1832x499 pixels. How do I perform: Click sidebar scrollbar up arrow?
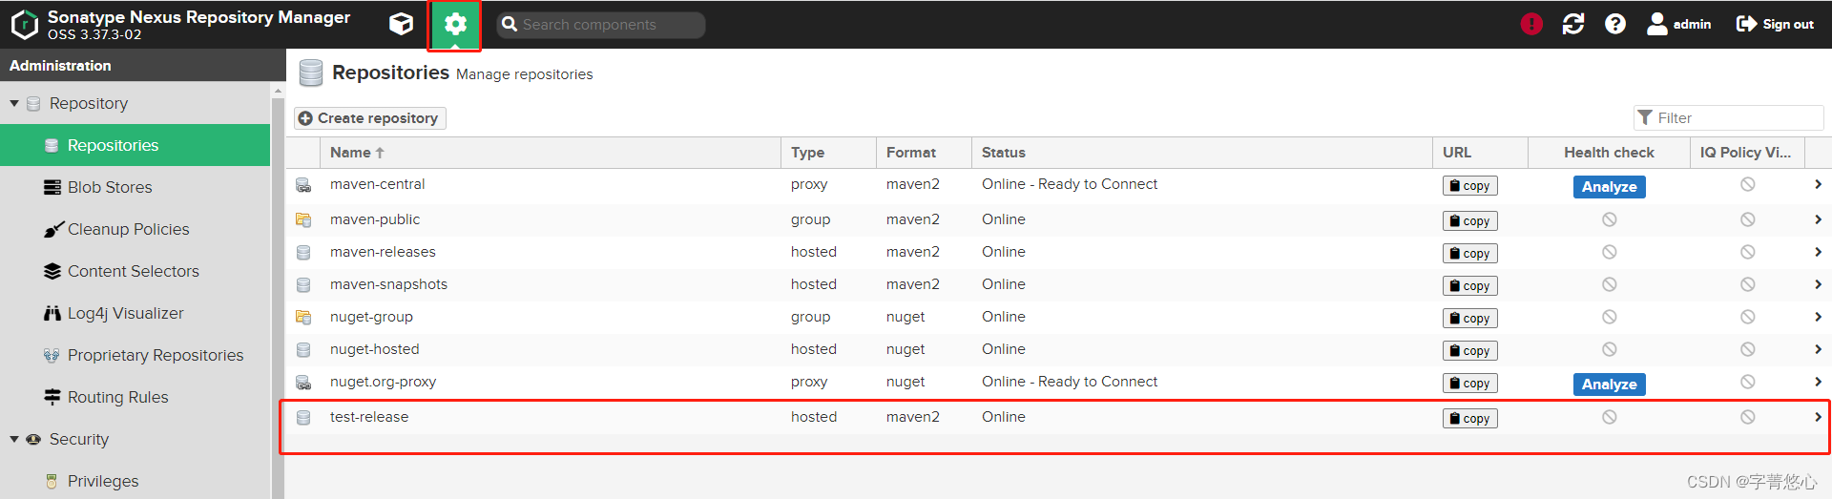tap(278, 92)
